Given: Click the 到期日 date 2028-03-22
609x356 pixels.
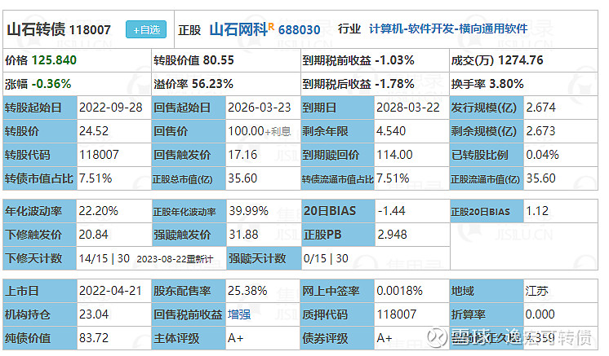Looking at the screenshot, I should [408, 108].
